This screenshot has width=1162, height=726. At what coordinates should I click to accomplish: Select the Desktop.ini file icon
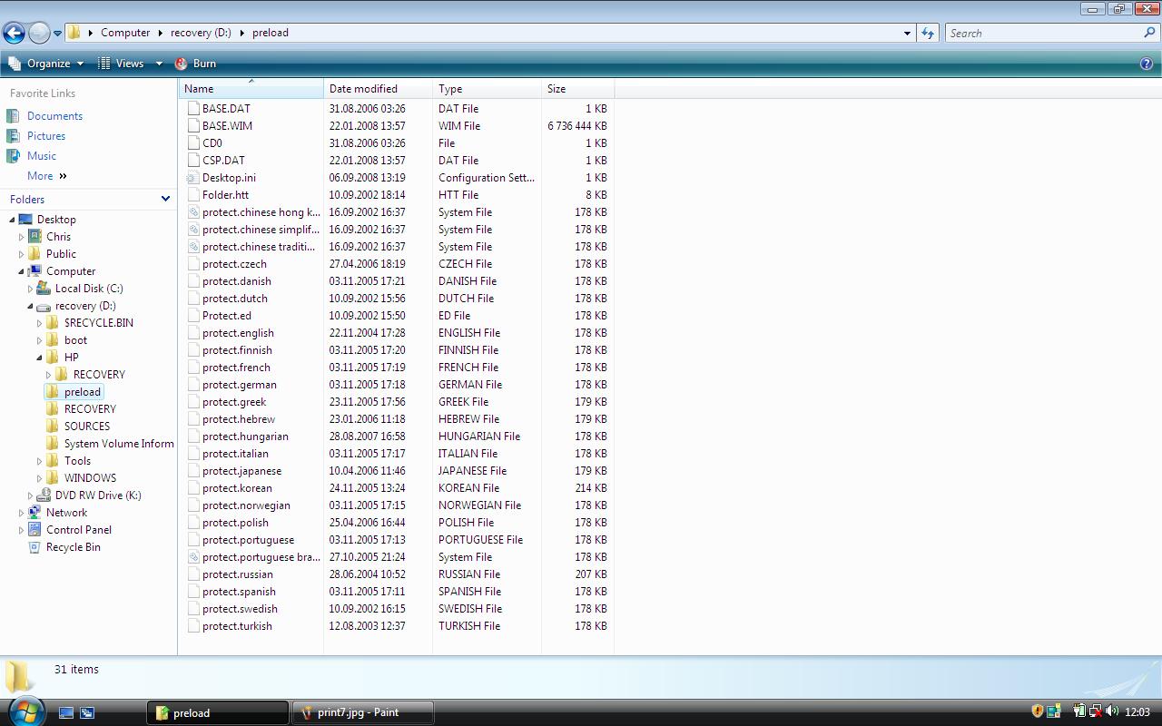[192, 177]
